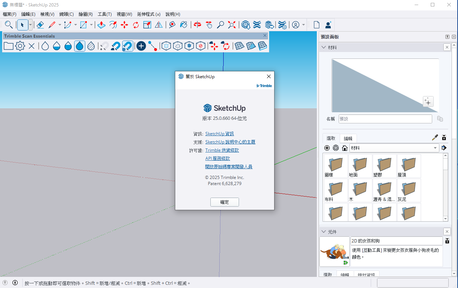Screen dimensions: 458x288
Task: Click the 確定 button in About dialog
Action: click(225, 202)
